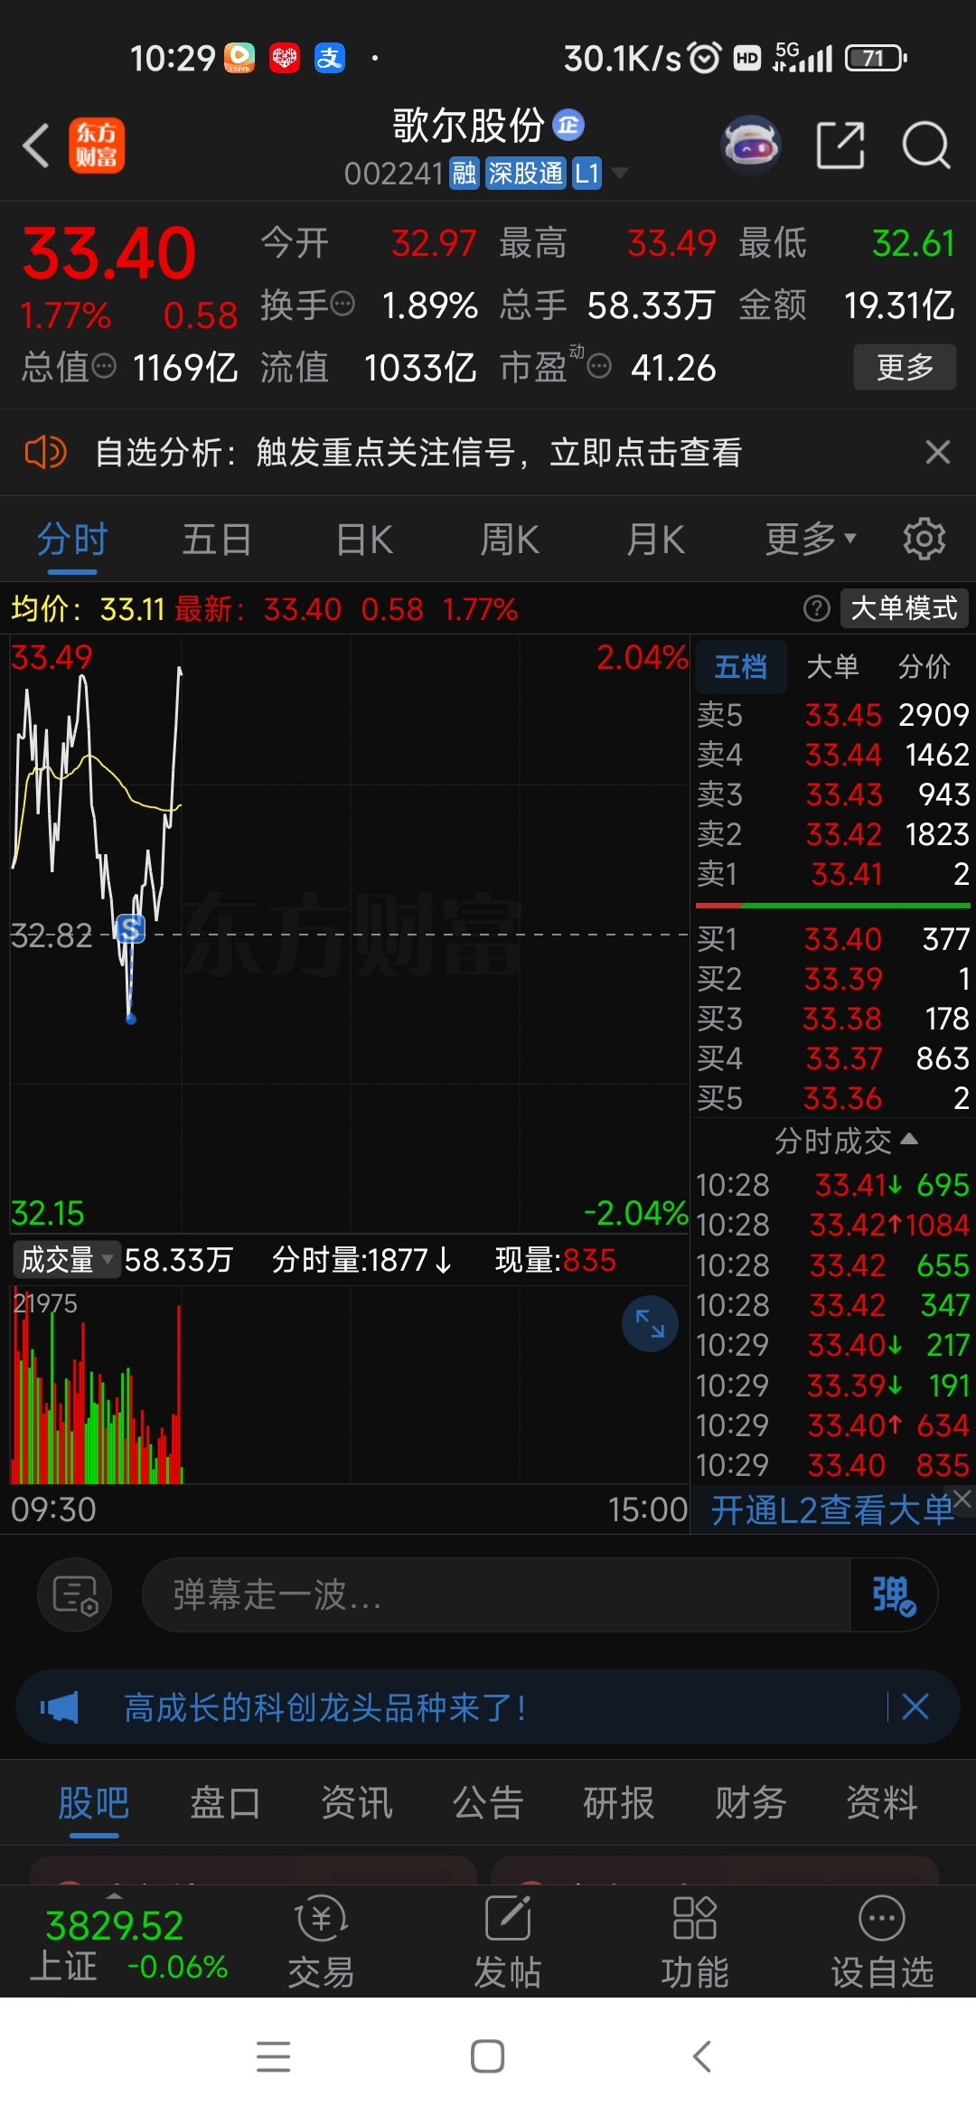Open the 盘口 section tab

(x=225, y=1803)
